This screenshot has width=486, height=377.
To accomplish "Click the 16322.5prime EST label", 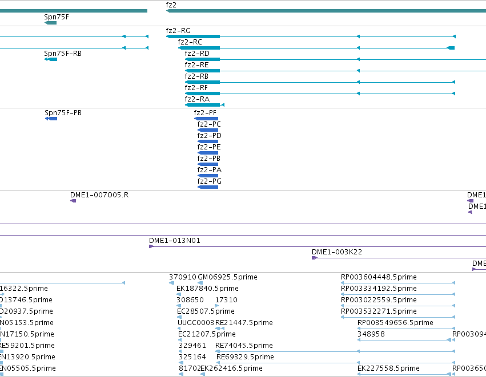I will point(24,289).
